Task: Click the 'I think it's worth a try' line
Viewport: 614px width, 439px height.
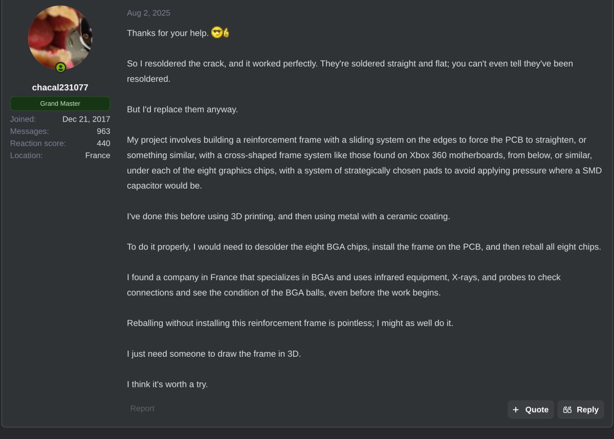Action: [167, 384]
